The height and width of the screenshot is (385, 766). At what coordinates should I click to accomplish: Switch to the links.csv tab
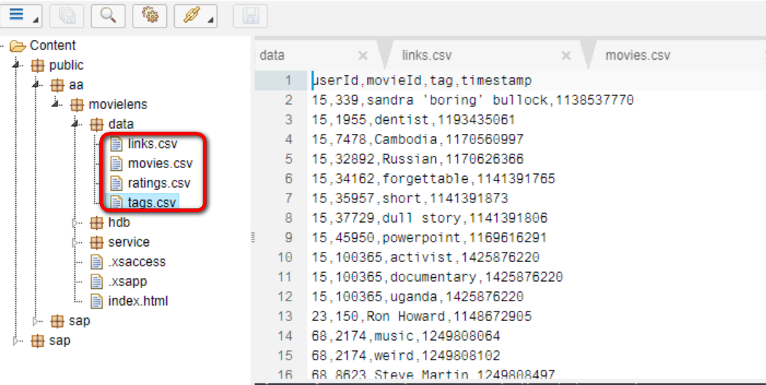427,55
